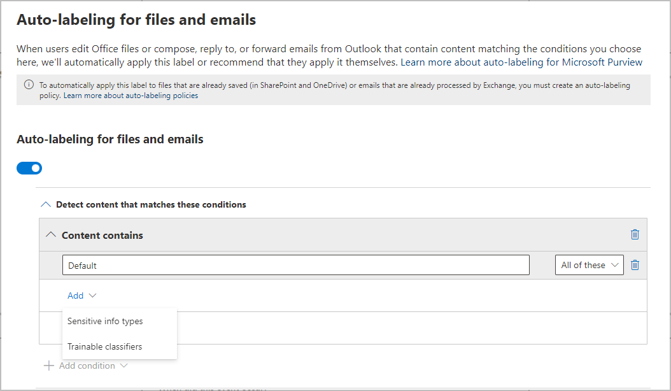Click the down chevron next to Add
This screenshot has height=391, width=671.
[x=92, y=295]
